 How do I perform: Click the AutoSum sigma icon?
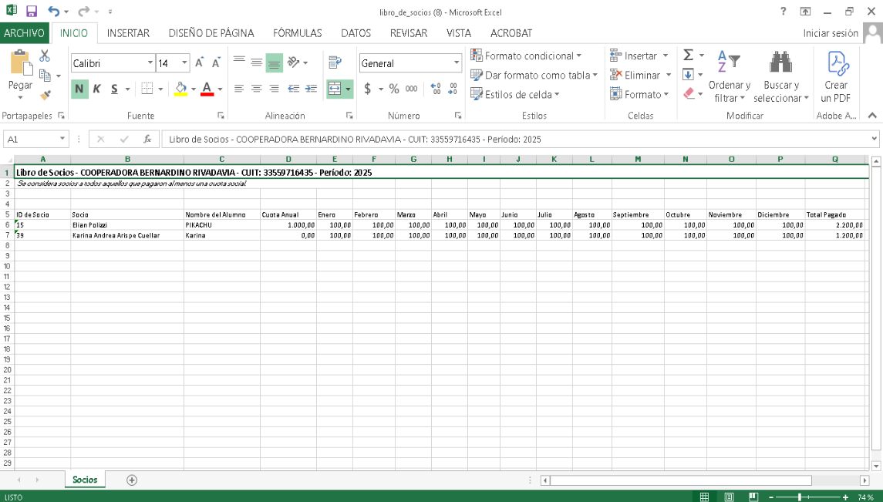pyautogui.click(x=688, y=56)
